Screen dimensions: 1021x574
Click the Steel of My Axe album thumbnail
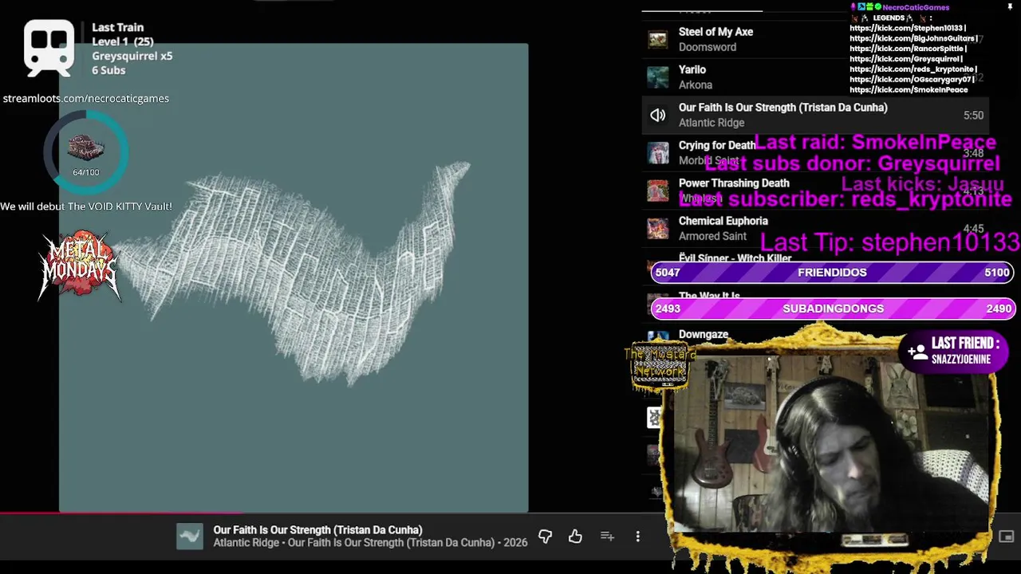click(x=657, y=39)
